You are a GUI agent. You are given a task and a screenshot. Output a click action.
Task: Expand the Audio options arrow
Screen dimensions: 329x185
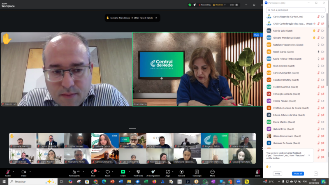[x=14, y=172]
